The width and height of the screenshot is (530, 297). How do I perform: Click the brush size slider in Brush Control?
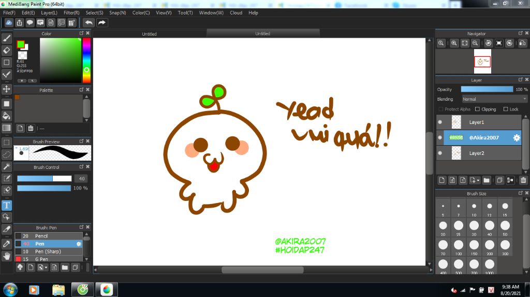[45, 179]
